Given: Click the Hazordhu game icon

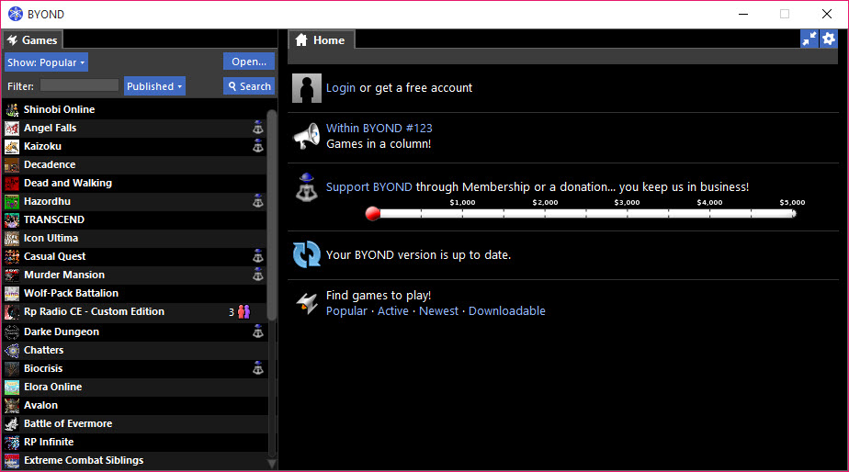Looking at the screenshot, I should [12, 201].
